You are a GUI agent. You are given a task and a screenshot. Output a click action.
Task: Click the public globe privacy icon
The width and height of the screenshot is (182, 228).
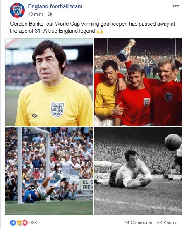pyautogui.click(x=50, y=14)
